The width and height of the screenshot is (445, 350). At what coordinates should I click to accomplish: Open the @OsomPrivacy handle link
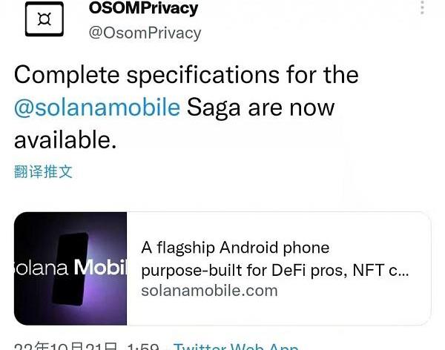[x=145, y=33]
